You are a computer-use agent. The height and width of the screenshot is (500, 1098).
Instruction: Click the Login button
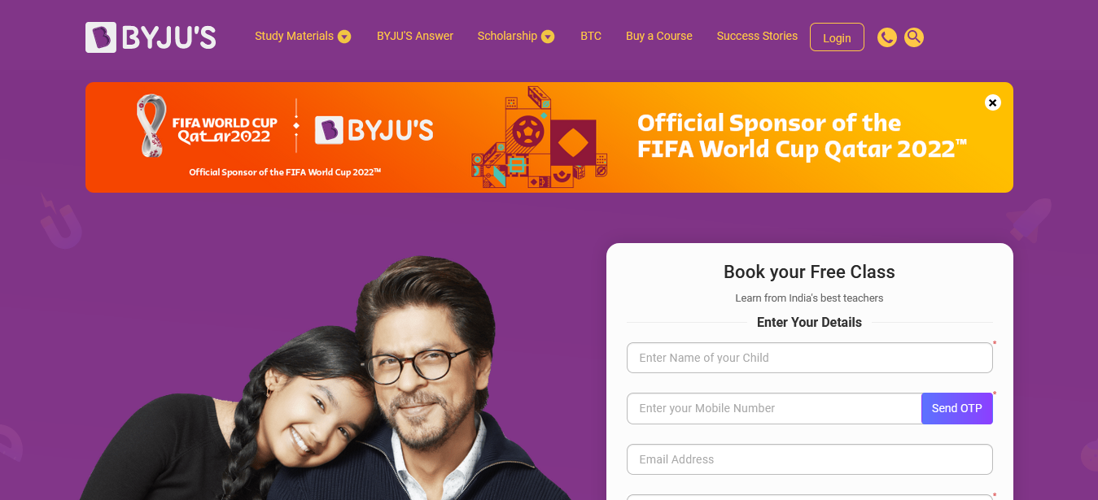837,37
